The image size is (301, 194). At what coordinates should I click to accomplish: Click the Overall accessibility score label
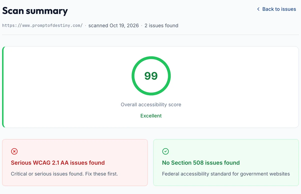pos(151,105)
